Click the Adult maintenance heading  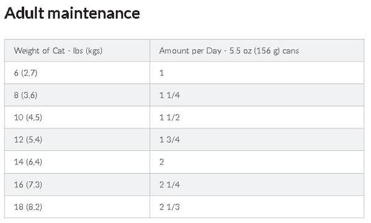point(72,13)
